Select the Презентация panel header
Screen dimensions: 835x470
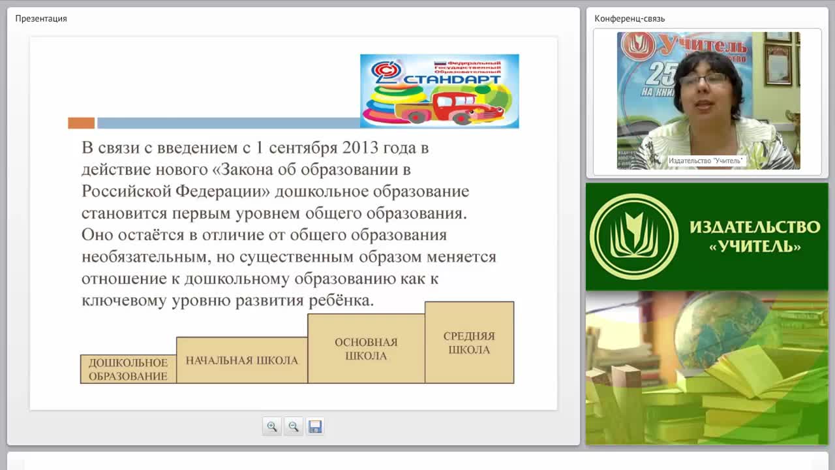click(x=41, y=18)
